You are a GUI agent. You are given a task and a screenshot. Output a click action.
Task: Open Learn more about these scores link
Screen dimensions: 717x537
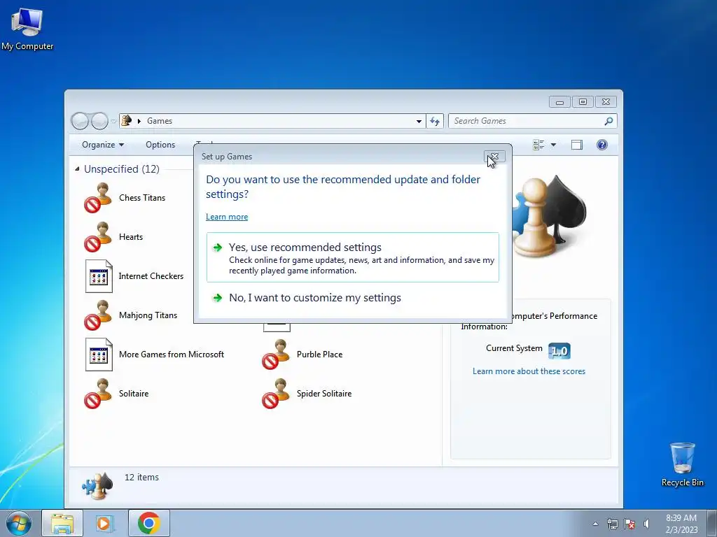[529, 371]
